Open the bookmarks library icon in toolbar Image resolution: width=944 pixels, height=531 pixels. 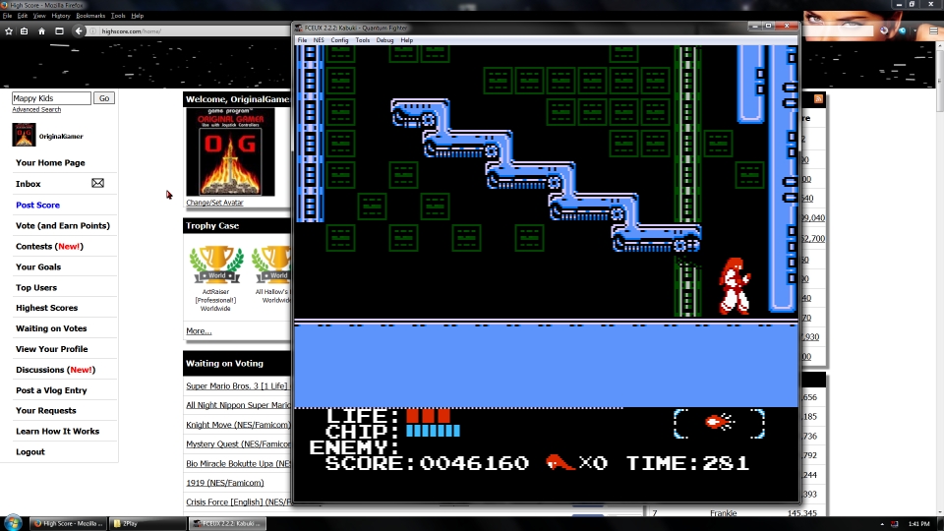[25, 30]
